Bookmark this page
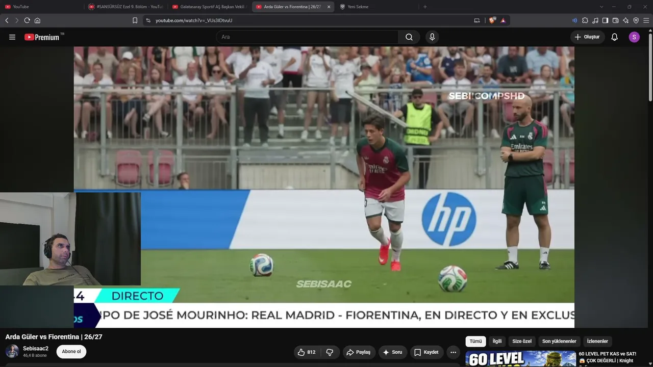Viewport: 653px width, 367px height. pos(135,20)
